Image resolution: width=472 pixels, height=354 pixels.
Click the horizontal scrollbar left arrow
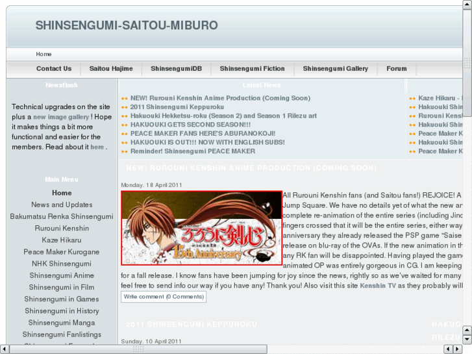[4, 349]
